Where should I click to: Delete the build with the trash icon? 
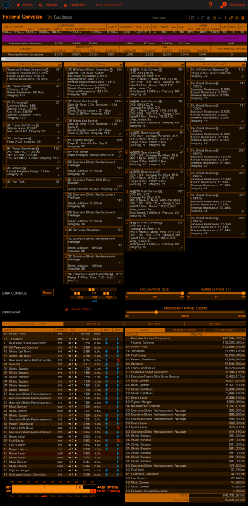(x=209, y=18)
